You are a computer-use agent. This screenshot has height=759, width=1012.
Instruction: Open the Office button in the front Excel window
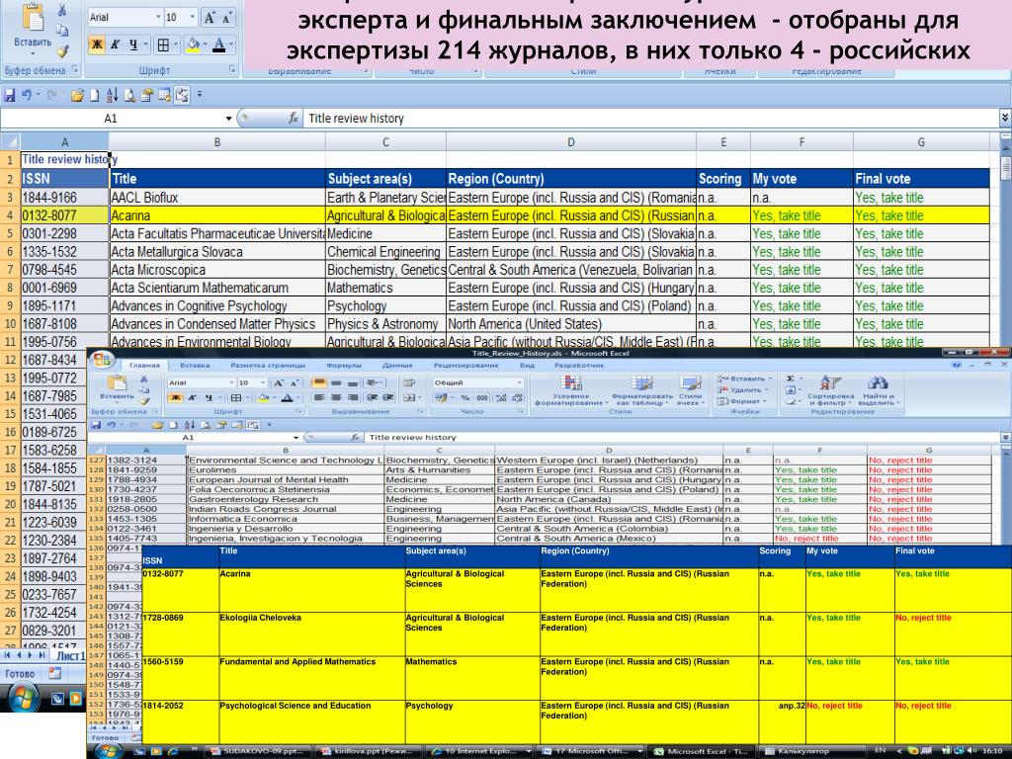[103, 360]
